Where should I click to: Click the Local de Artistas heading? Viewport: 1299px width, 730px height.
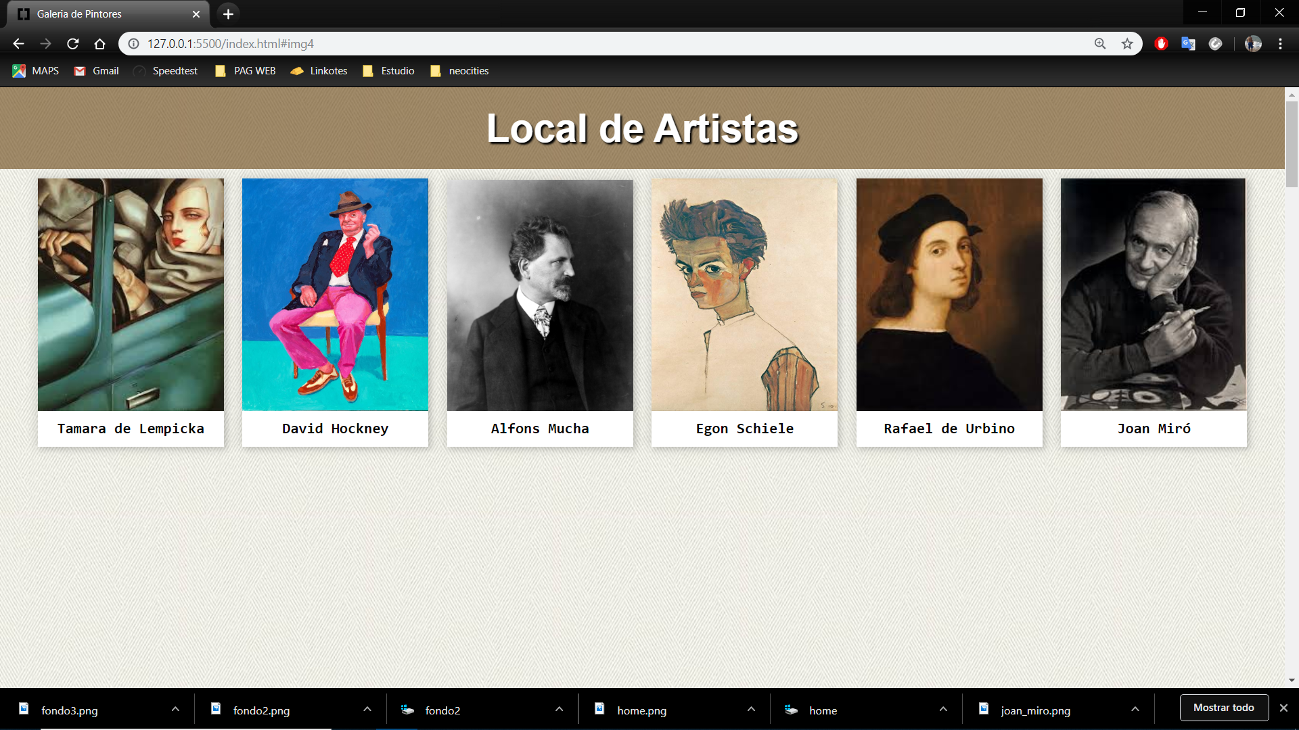point(643,128)
